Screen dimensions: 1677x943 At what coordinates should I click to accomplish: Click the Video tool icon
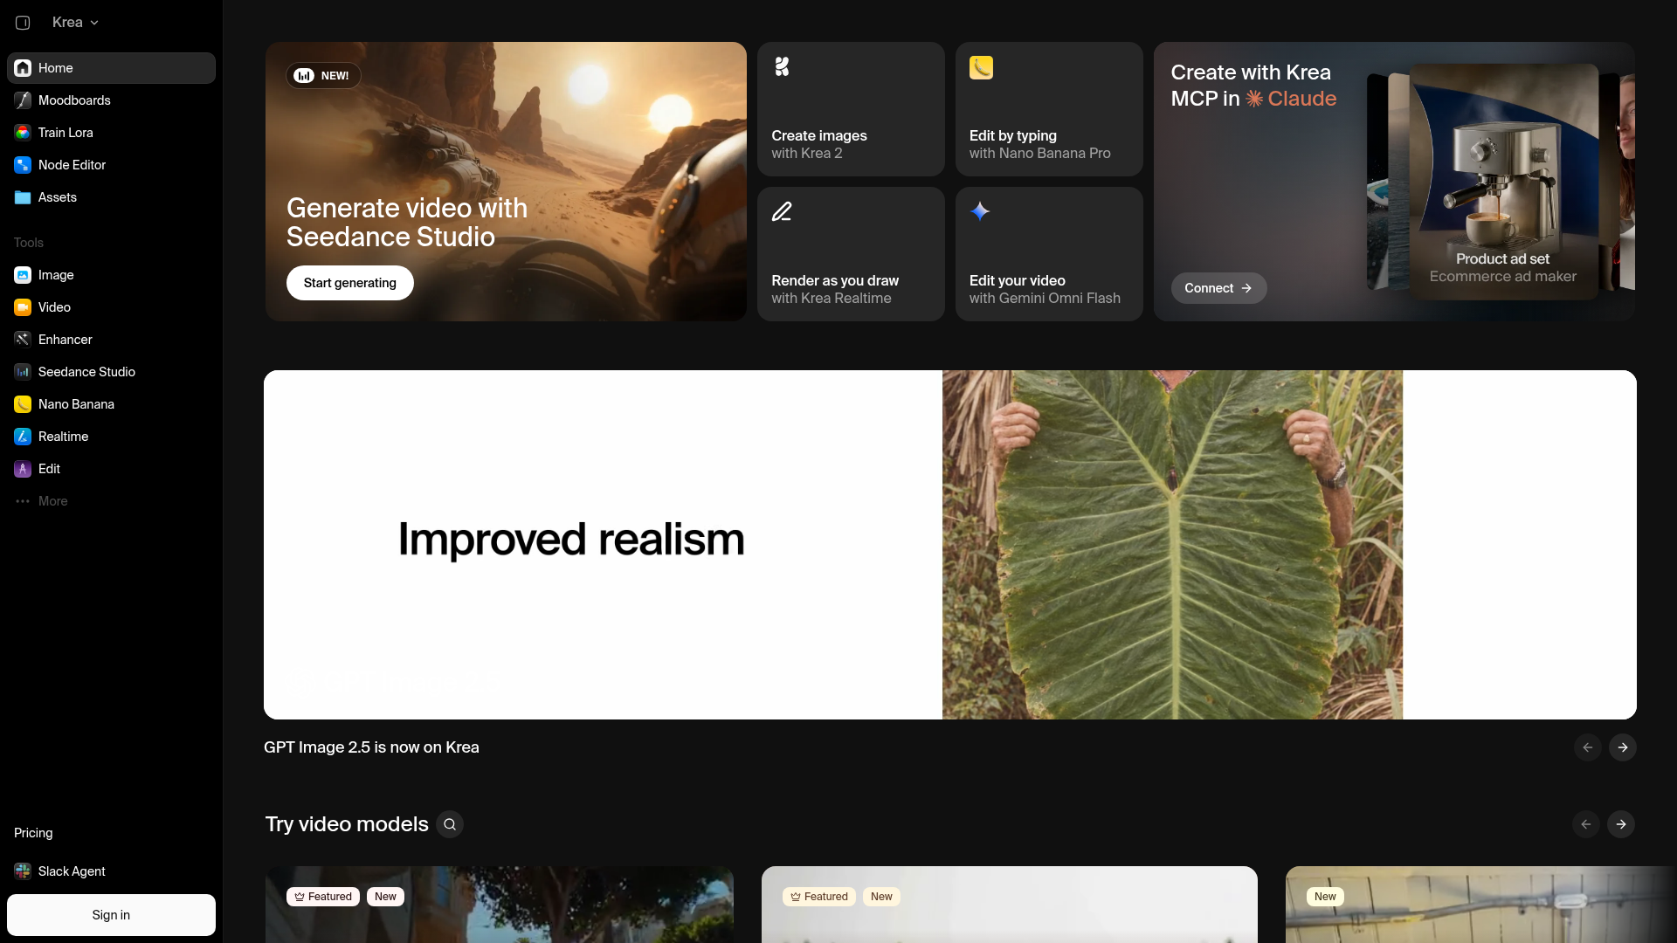tap(23, 307)
